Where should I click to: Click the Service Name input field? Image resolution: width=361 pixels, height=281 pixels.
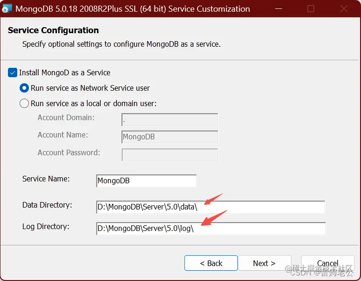(147, 181)
